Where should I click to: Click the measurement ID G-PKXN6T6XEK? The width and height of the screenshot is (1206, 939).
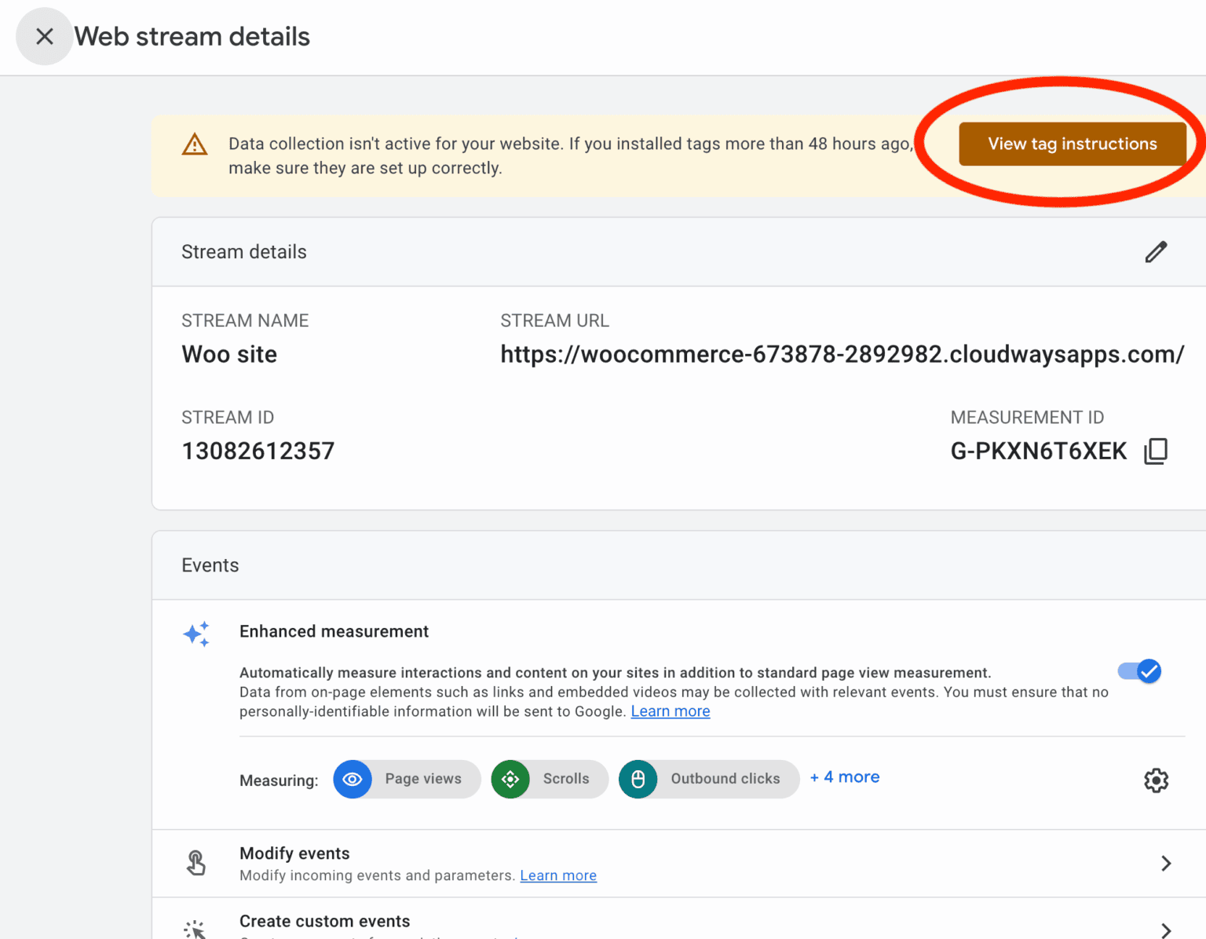1039,451
